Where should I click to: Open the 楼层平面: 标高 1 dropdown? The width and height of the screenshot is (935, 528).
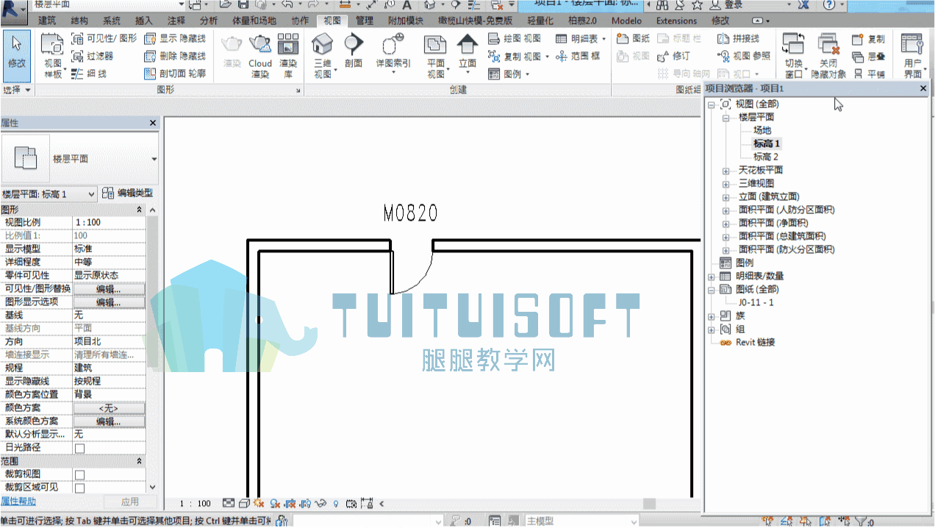[x=49, y=194]
